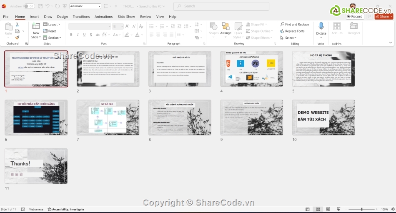
Task: Switch to the Slide Show tab
Action: click(x=126, y=17)
